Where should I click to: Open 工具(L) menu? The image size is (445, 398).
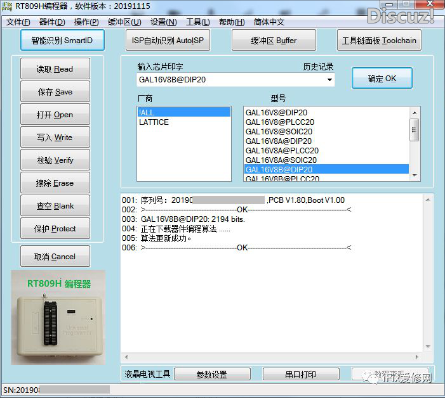(x=198, y=22)
